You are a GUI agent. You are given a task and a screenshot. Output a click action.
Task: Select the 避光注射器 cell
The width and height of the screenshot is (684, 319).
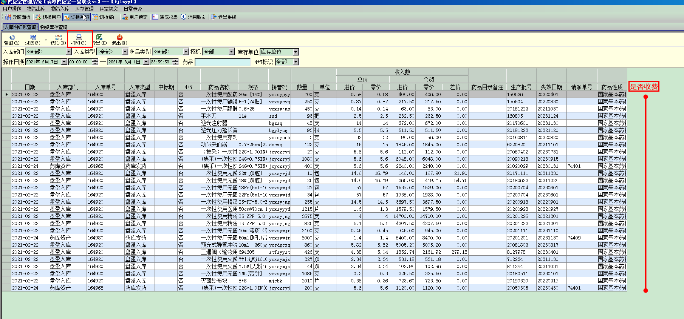pyautogui.click(x=219, y=123)
